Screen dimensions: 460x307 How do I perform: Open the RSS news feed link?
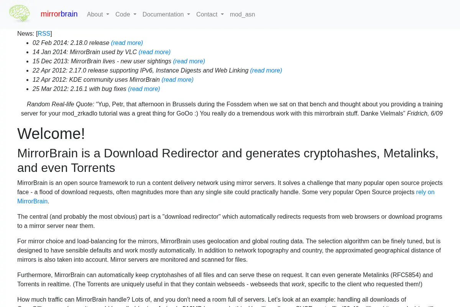pyautogui.click(x=44, y=33)
